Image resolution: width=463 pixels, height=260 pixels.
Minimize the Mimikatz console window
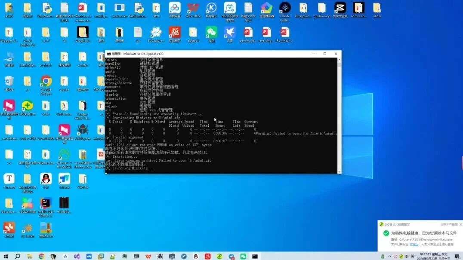pos(314,54)
